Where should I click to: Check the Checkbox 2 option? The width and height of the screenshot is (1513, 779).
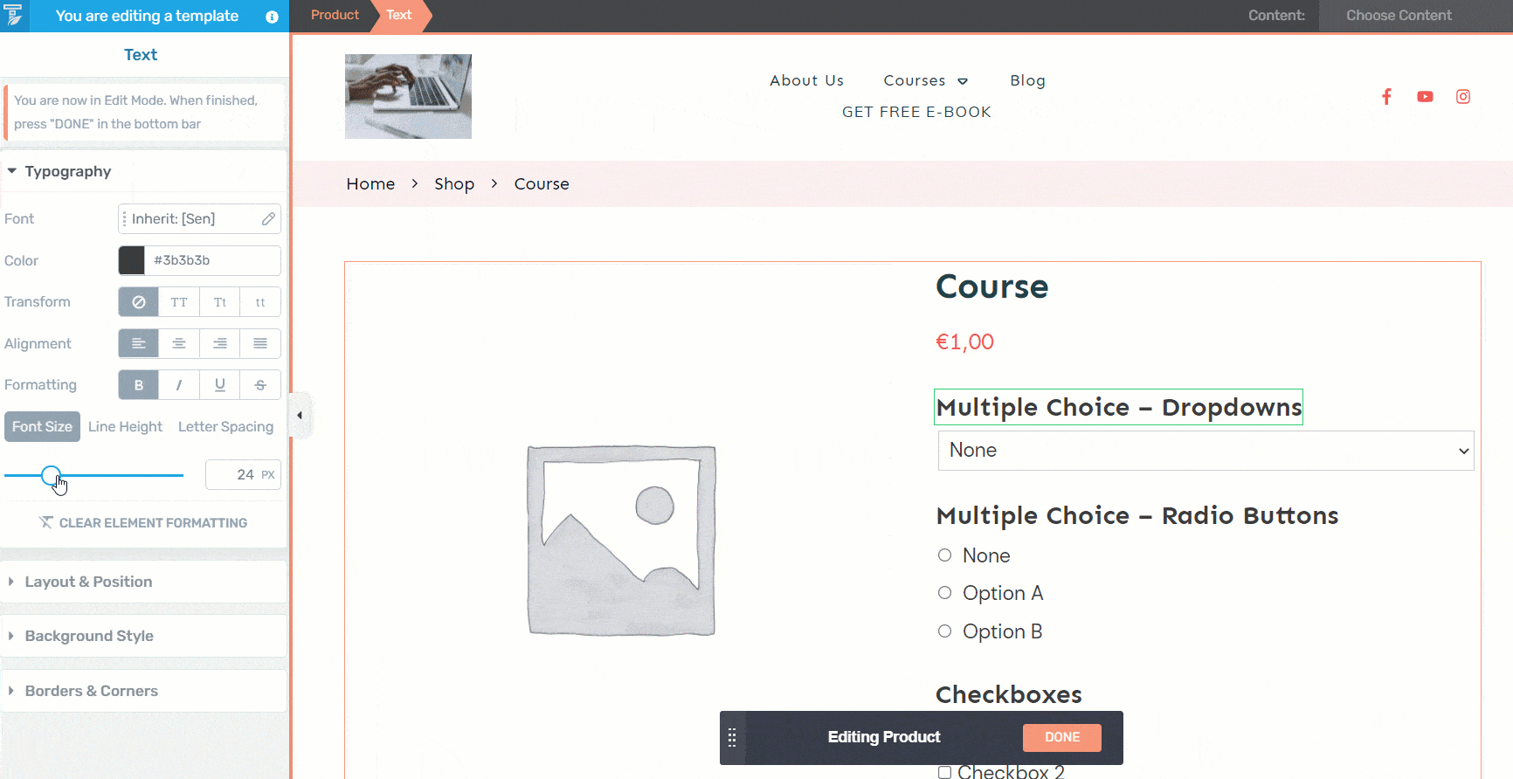point(944,772)
